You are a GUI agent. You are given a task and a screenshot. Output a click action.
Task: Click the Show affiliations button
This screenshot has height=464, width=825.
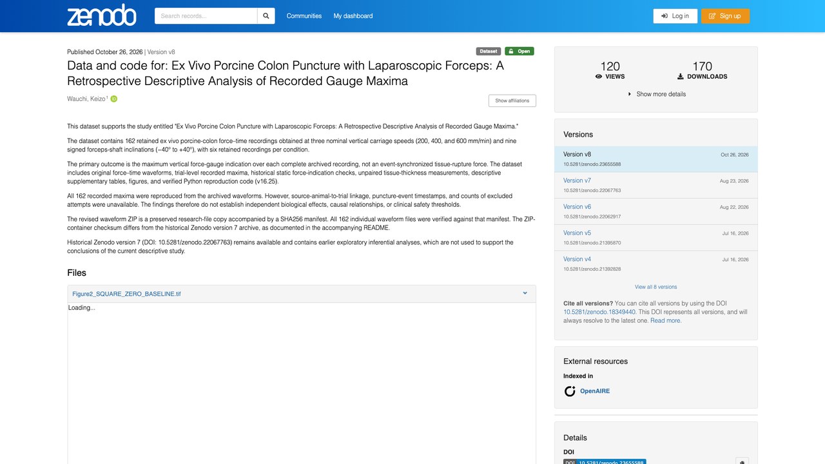point(512,101)
